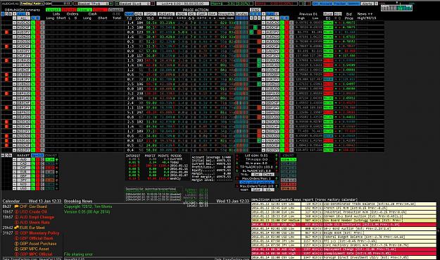Click the grey Close All button at top
Viewport: 440px width, 260px height.
pos(115,10)
